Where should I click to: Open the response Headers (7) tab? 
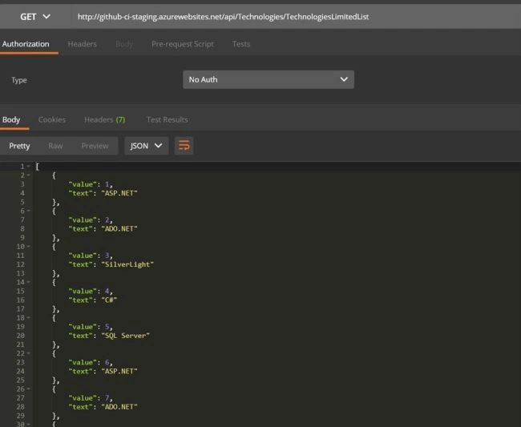(105, 119)
